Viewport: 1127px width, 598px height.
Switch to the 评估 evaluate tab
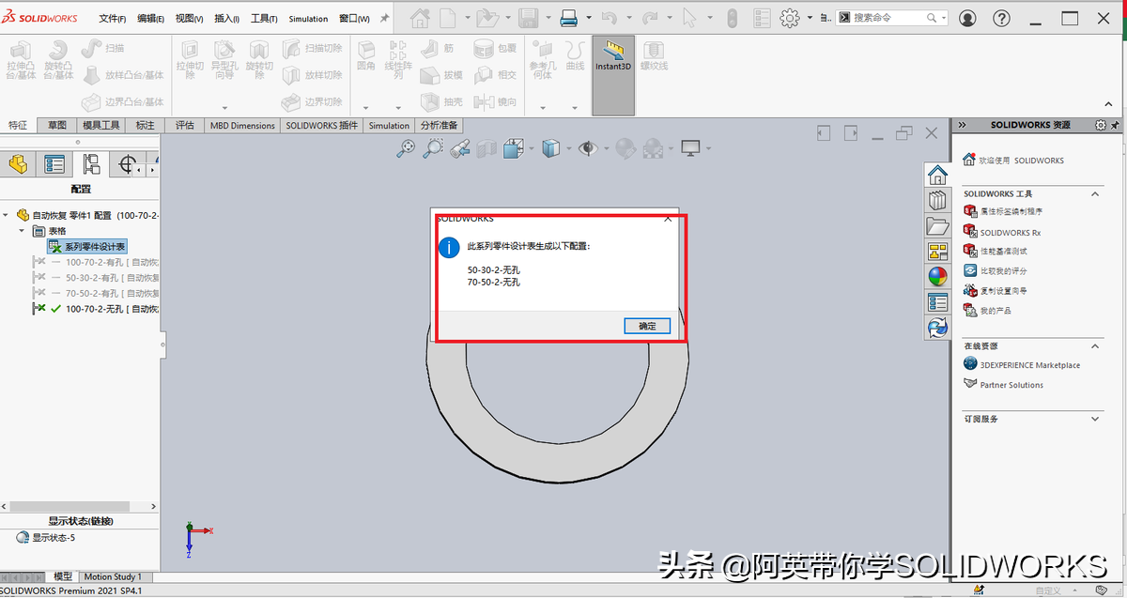[x=184, y=125]
